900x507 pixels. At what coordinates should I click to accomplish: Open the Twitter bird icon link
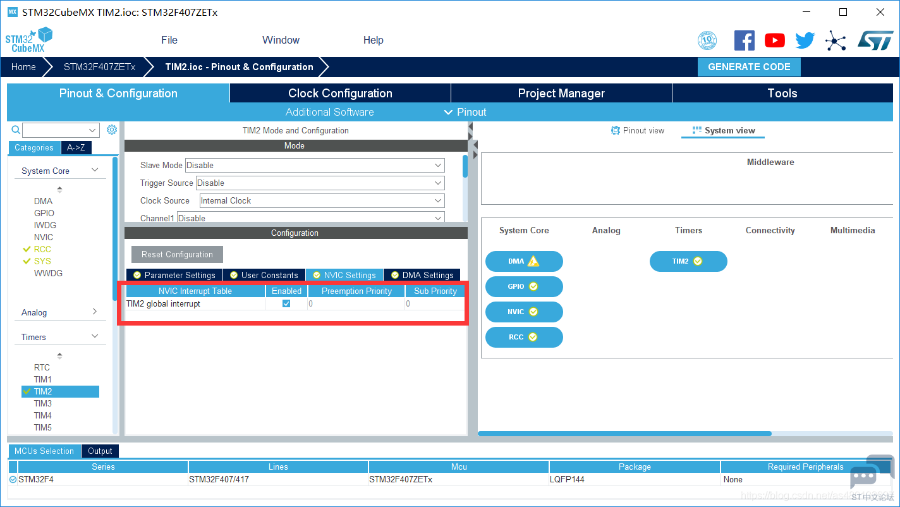pos(805,40)
